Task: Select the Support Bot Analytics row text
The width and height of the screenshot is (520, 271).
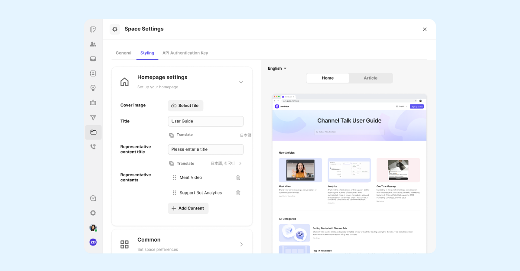Action: (201, 193)
